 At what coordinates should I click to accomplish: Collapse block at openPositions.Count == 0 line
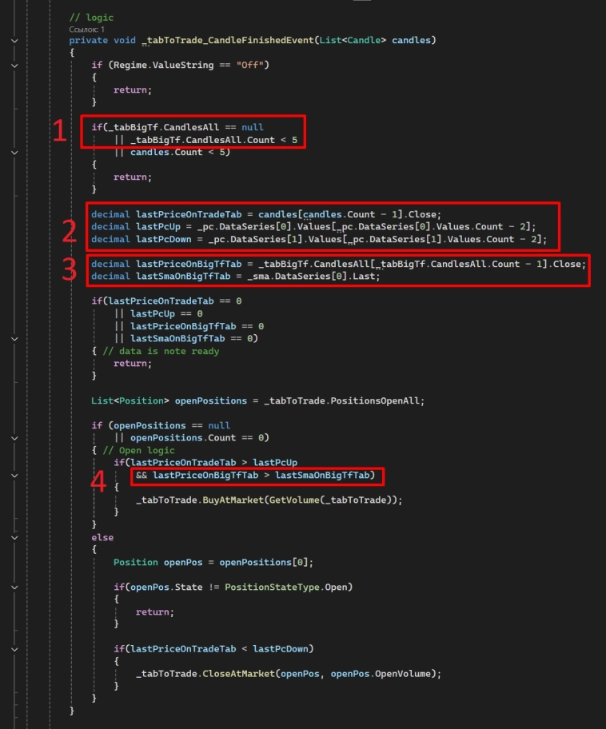14,438
